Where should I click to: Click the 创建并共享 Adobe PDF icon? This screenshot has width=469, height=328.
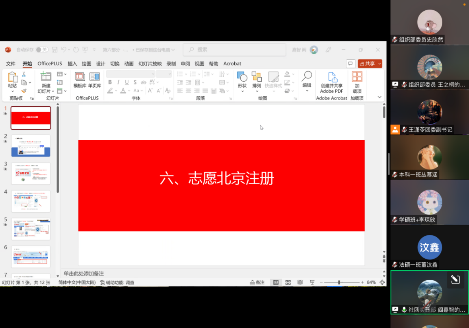331,78
